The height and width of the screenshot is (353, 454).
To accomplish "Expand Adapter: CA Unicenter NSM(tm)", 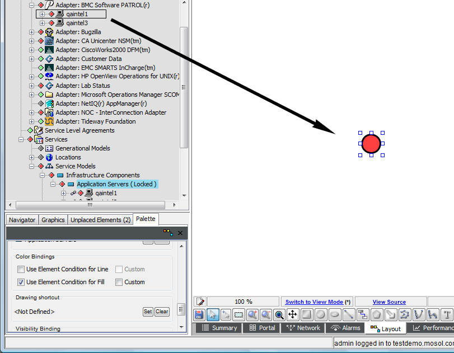I will point(31,41).
